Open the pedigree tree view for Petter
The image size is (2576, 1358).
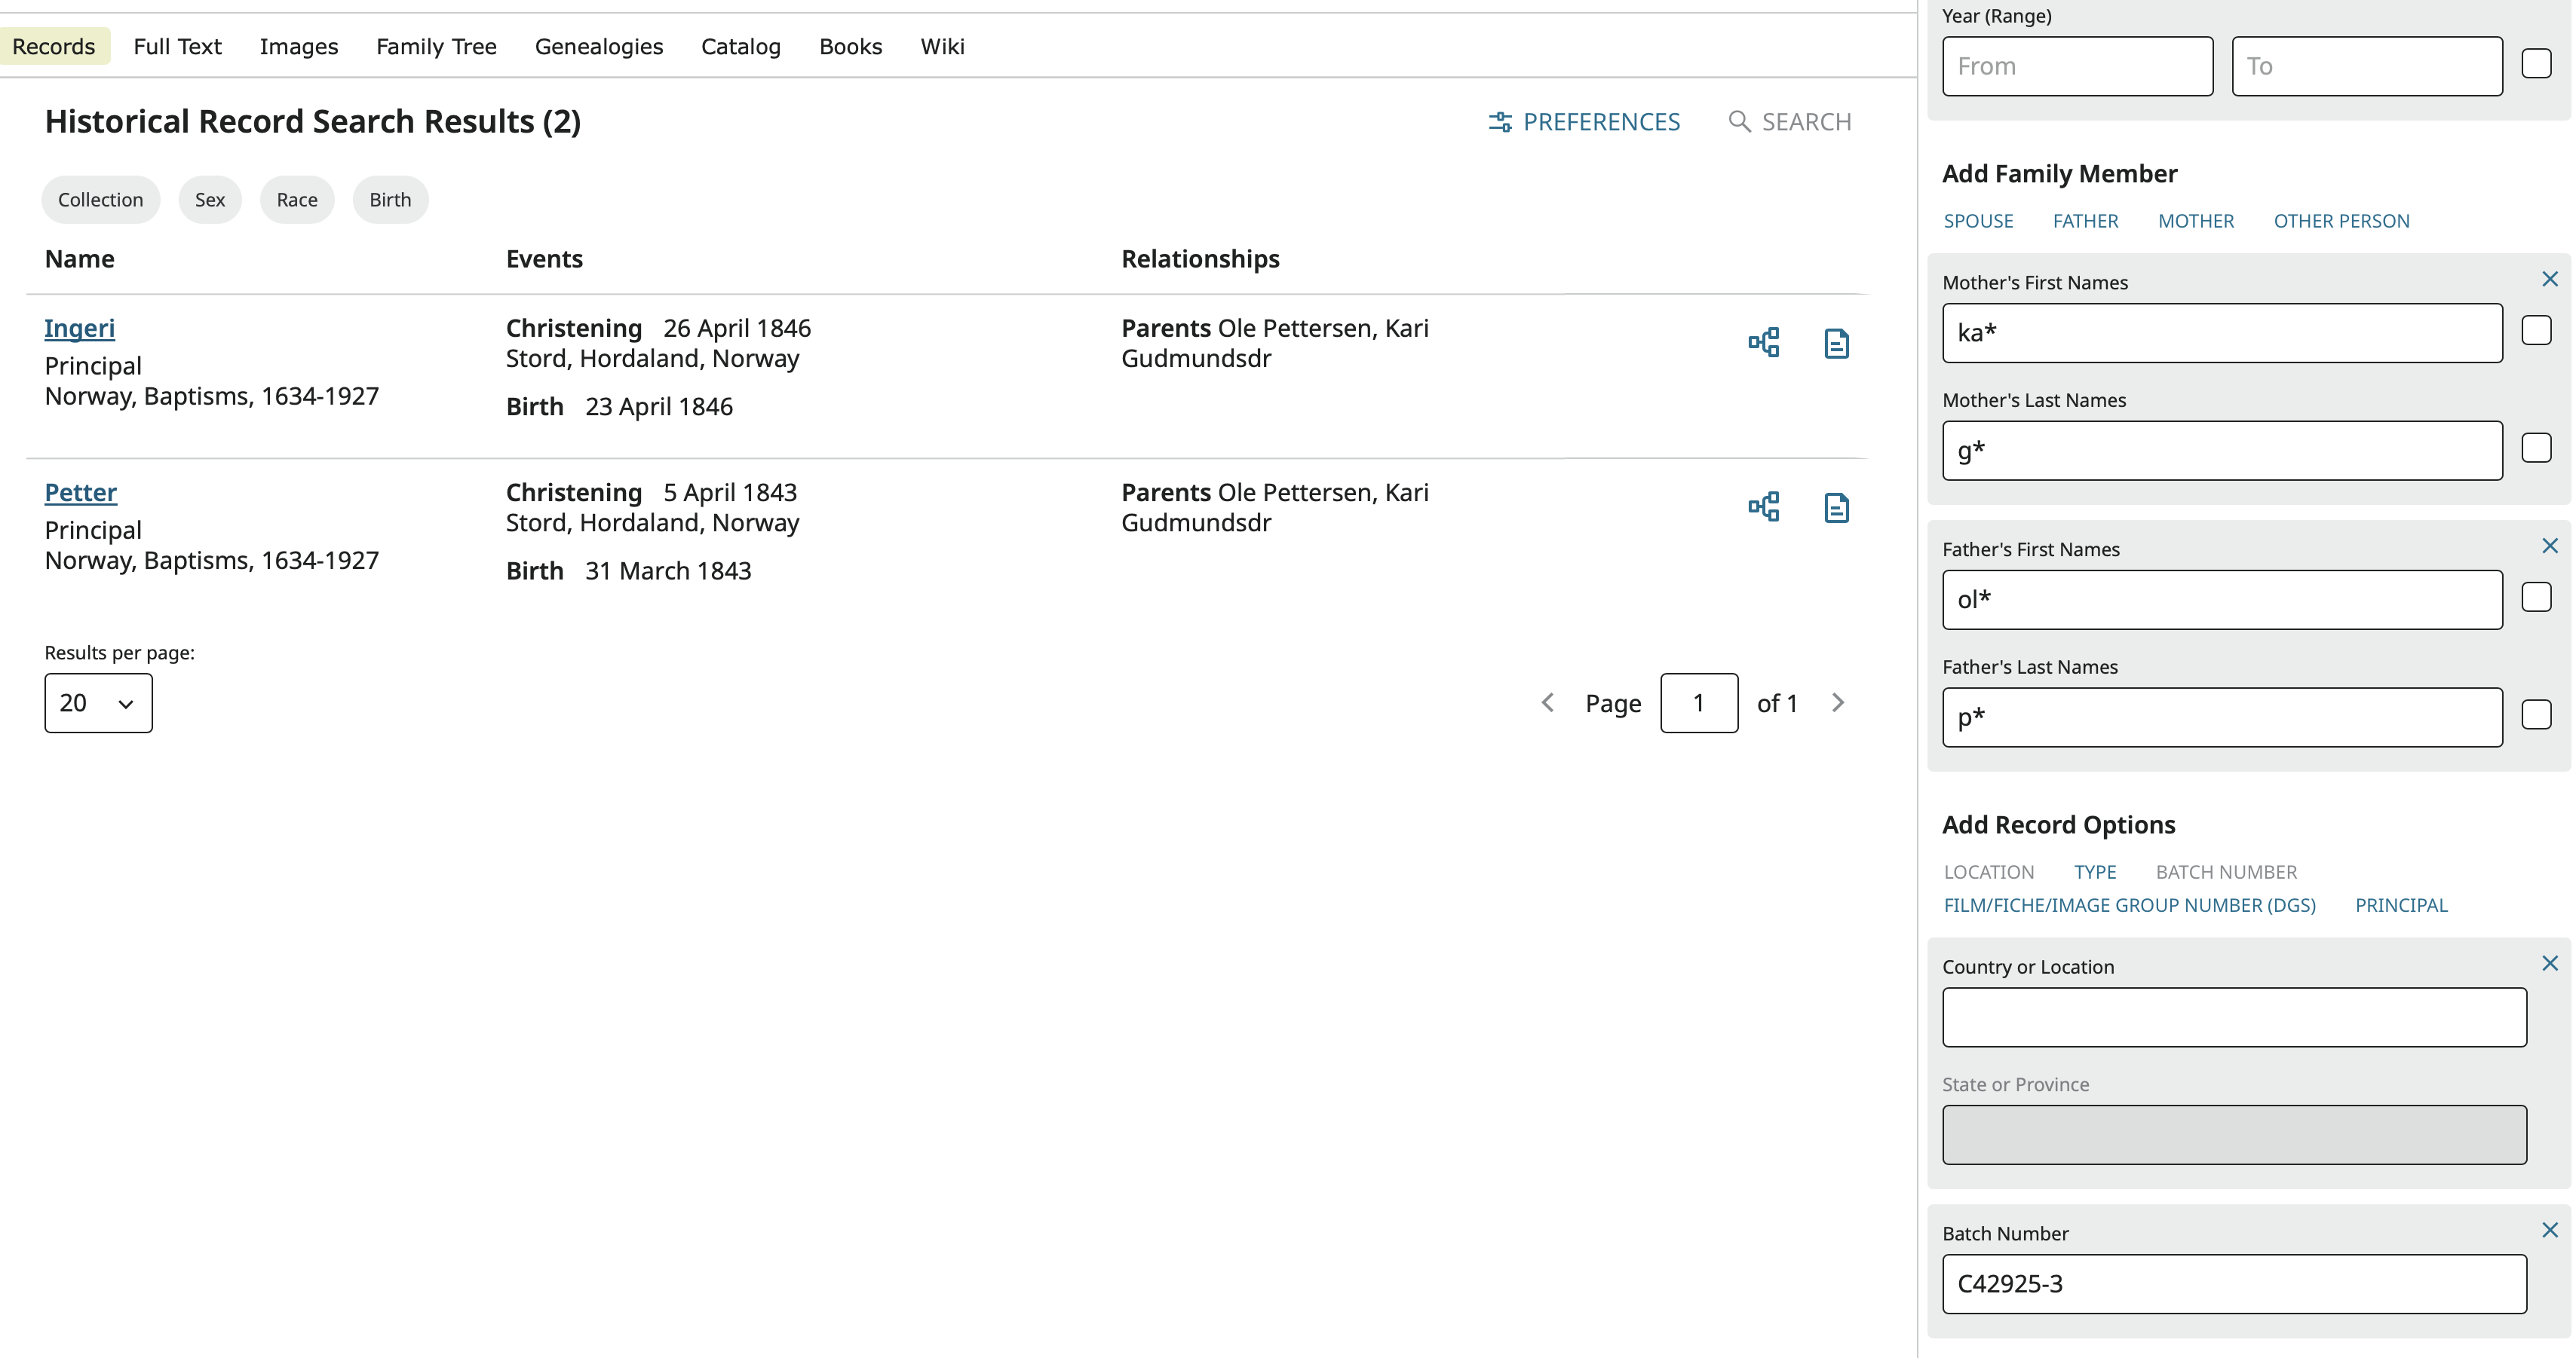pos(1764,506)
